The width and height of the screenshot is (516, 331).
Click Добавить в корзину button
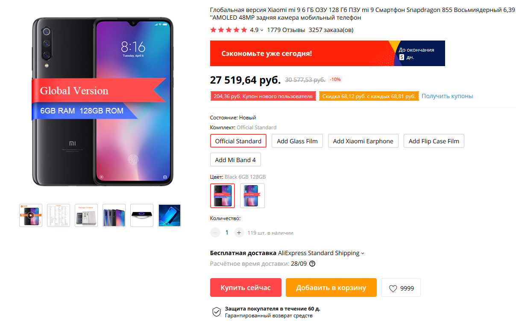coord(331,287)
